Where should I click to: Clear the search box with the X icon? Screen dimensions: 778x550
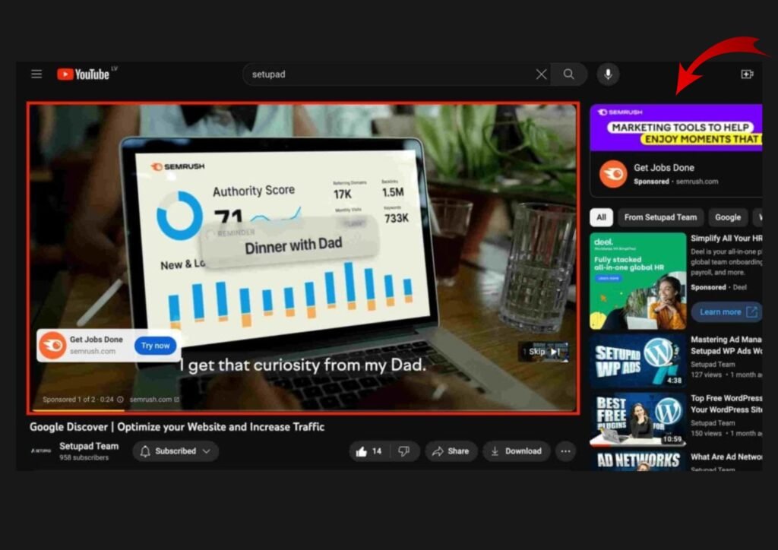(x=541, y=74)
